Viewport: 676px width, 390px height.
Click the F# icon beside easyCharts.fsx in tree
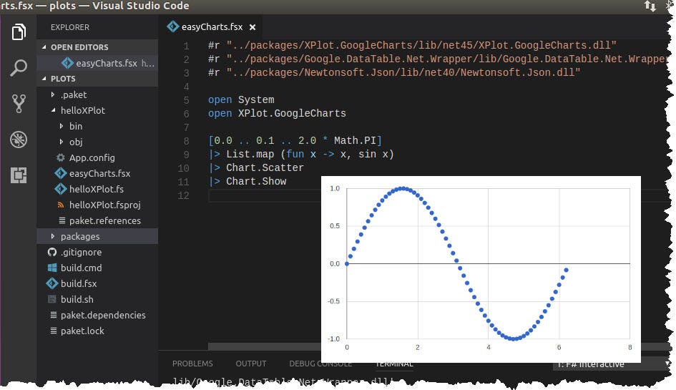click(x=61, y=173)
